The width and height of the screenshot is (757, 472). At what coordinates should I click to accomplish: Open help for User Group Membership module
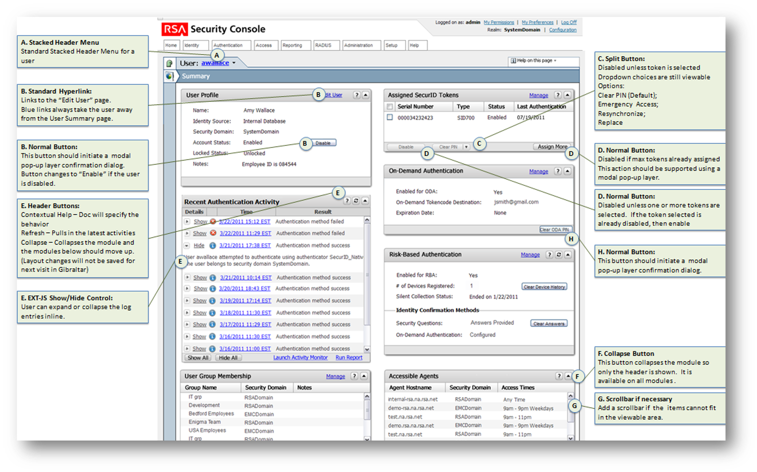click(355, 376)
